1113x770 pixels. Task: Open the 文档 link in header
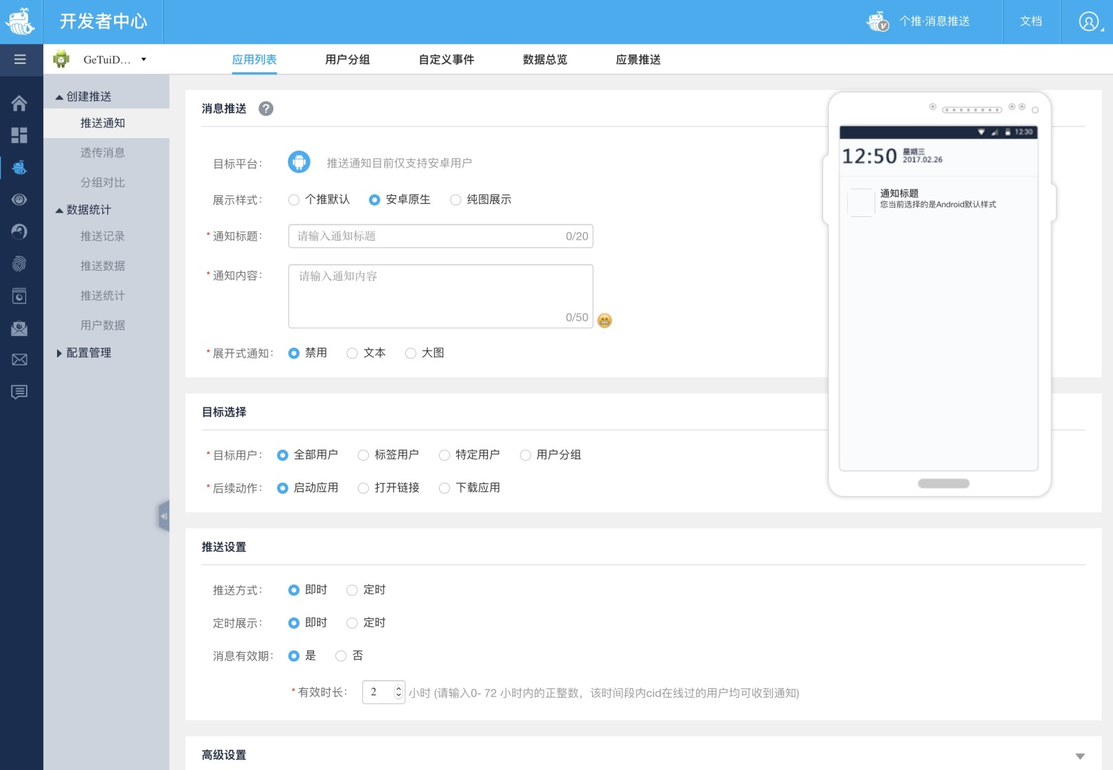pos(1031,21)
